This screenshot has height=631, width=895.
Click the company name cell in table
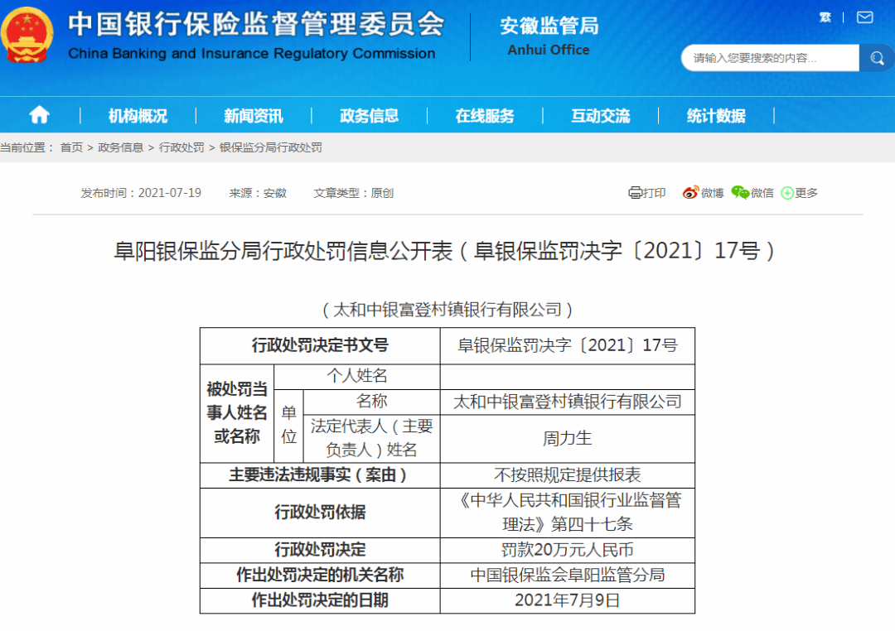pyautogui.click(x=568, y=402)
